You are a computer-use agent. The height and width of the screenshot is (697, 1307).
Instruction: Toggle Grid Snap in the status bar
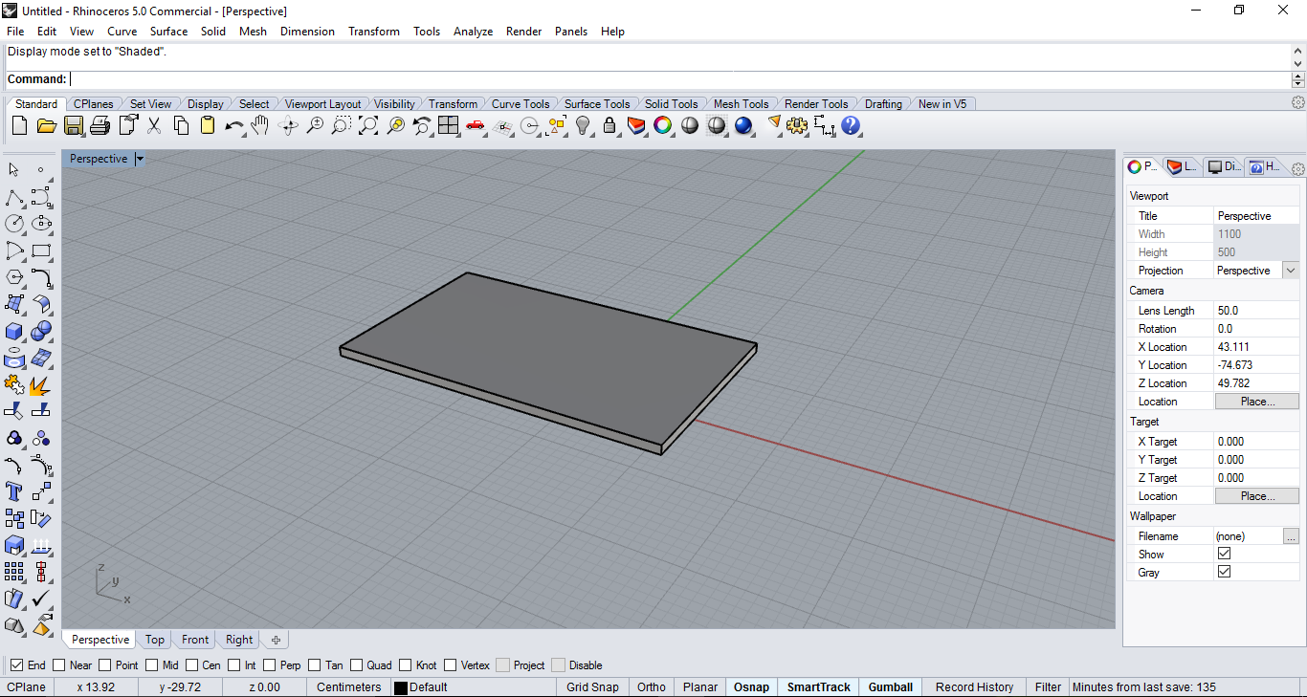(591, 686)
